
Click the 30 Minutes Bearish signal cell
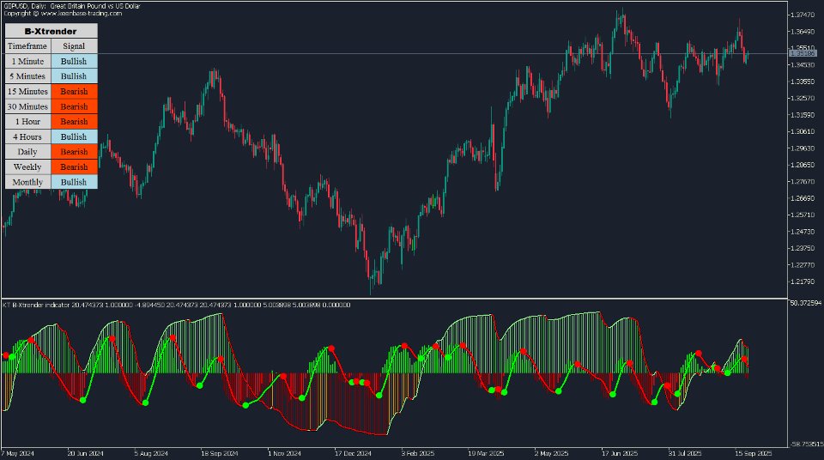pyautogui.click(x=74, y=106)
